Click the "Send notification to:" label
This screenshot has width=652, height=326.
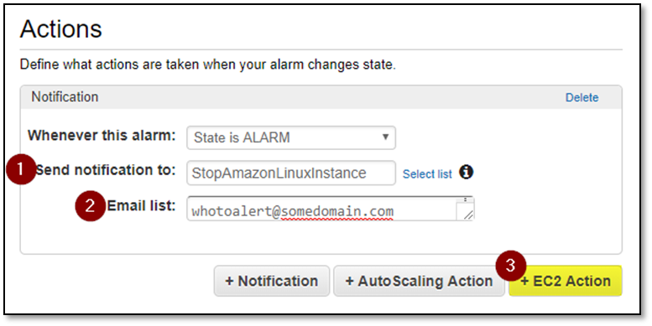click(106, 170)
